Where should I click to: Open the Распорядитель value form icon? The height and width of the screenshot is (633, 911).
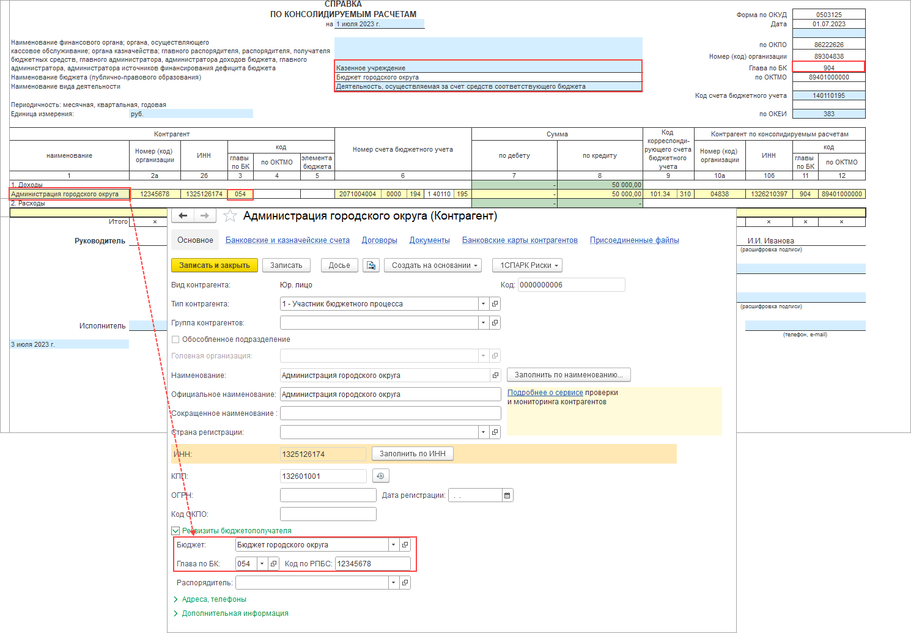[405, 583]
